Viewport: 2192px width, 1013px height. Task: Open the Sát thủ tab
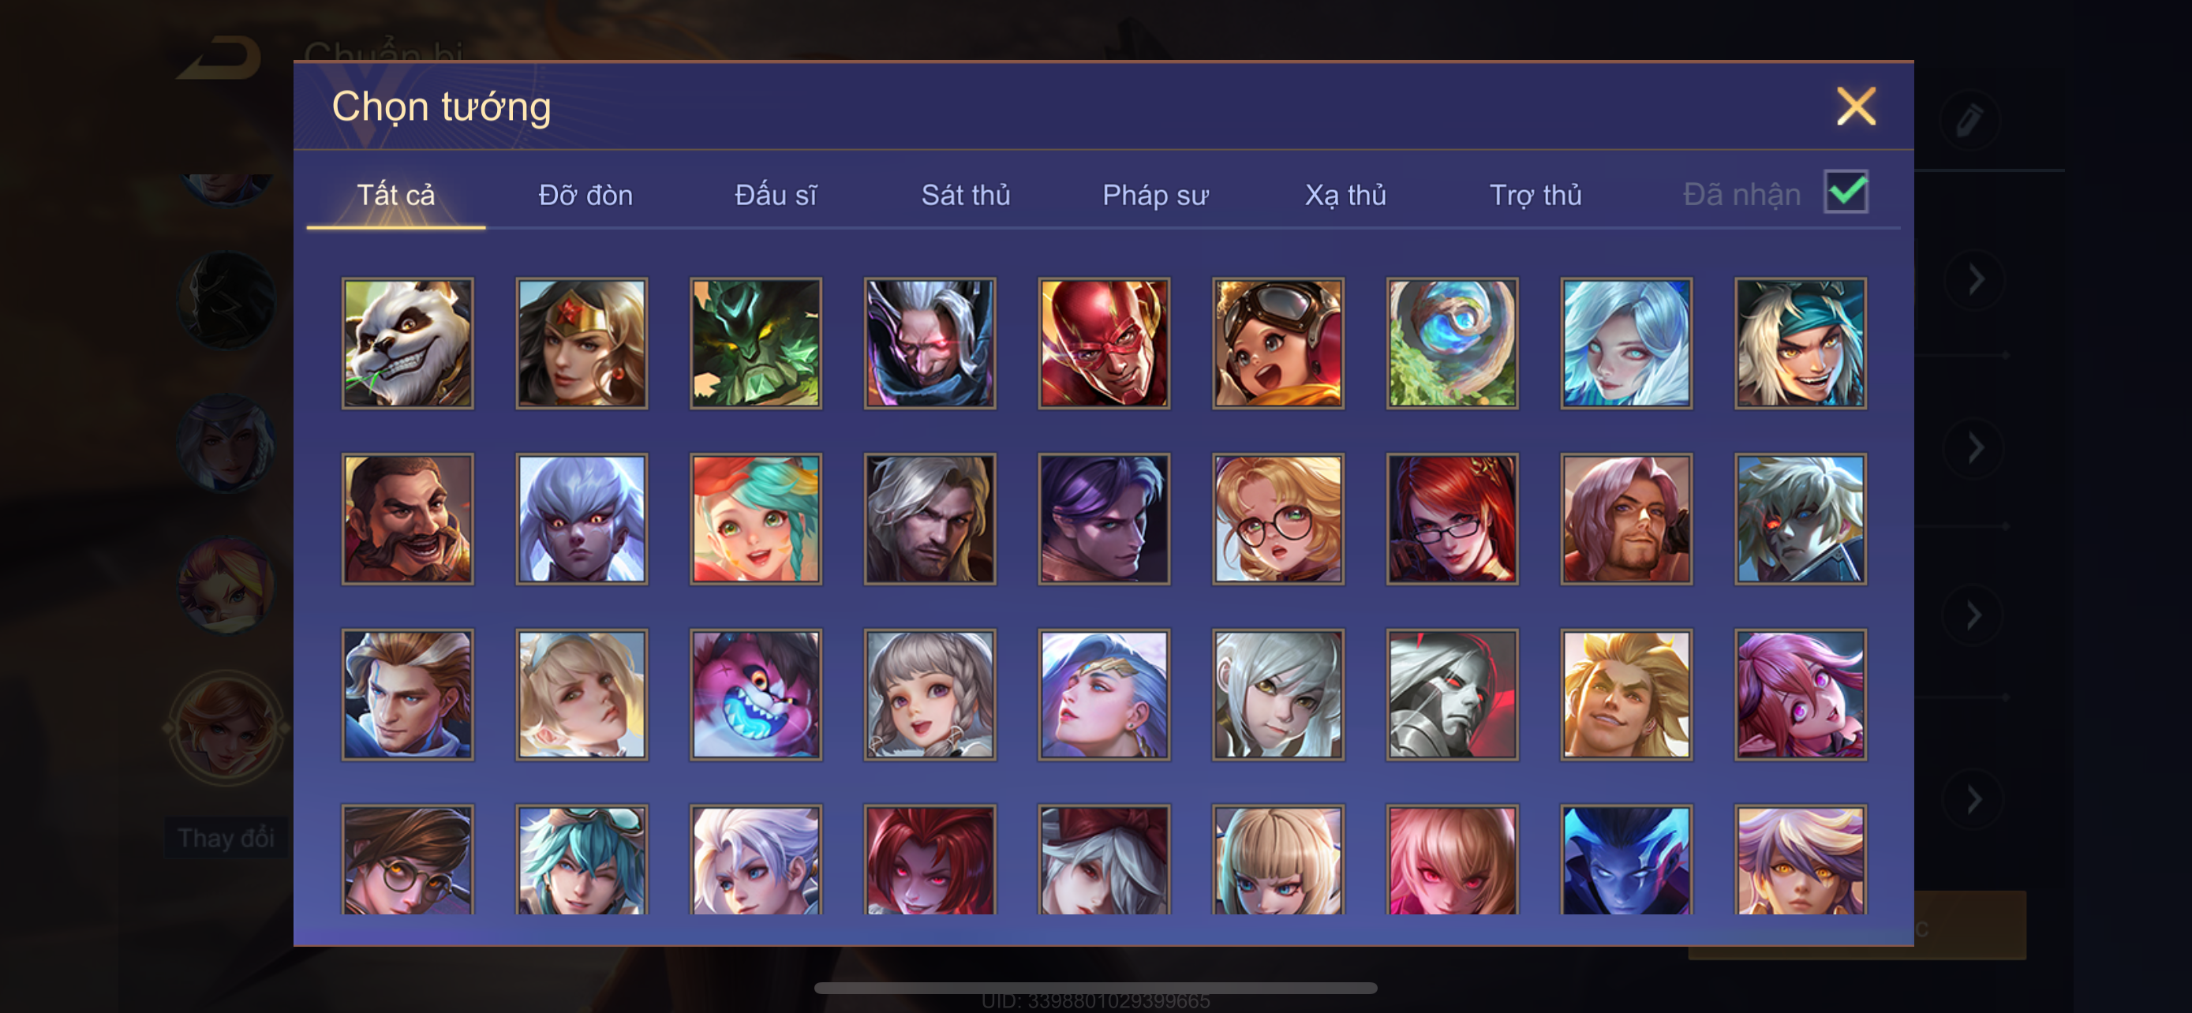pos(966,195)
